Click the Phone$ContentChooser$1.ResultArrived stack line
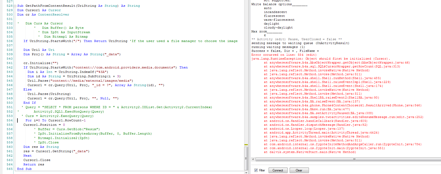The width and height of the screenshot is (441, 174). click(x=343, y=106)
